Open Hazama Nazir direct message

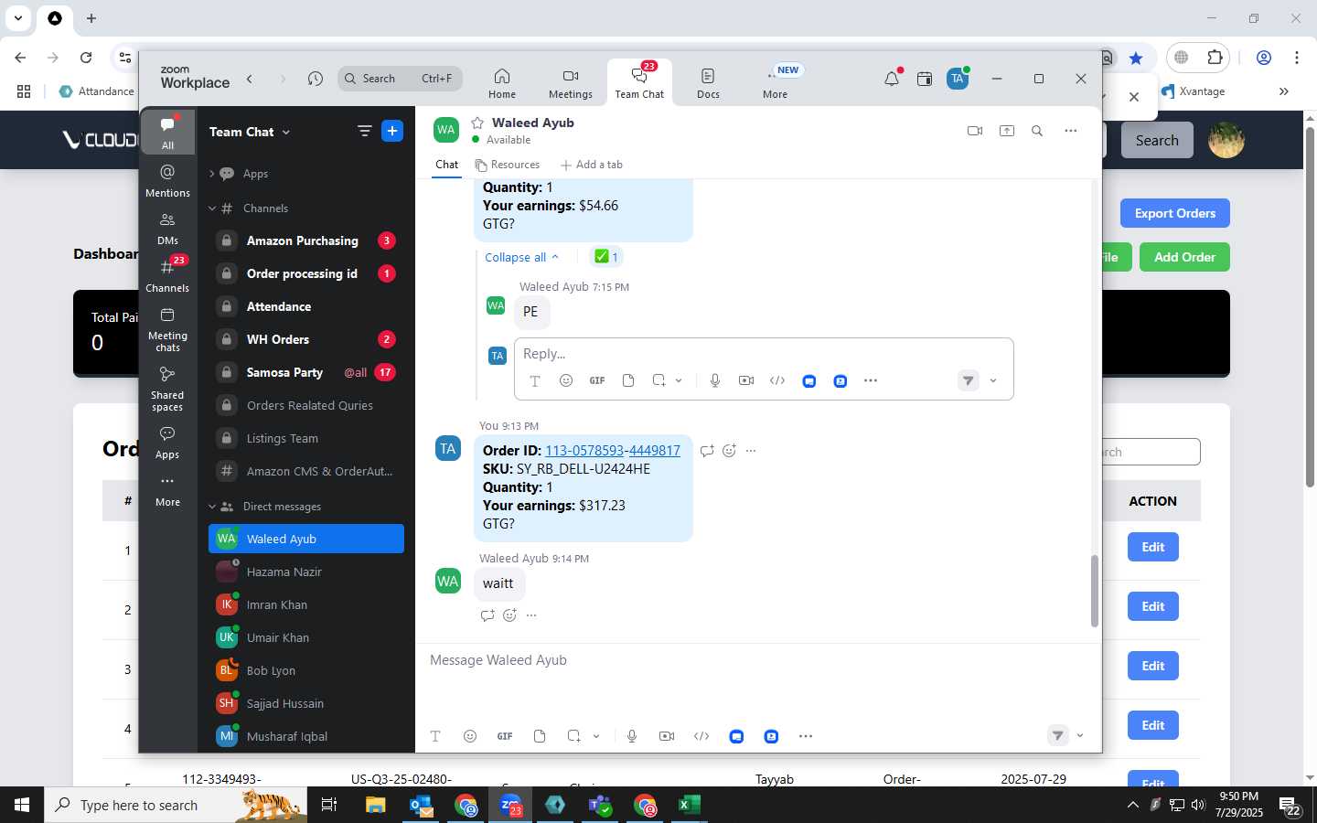306,572
